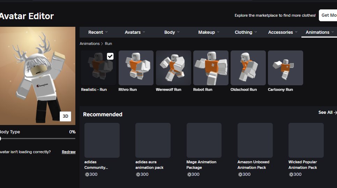Viewport: 337px width, 188px height.
Task: Choose the Rthro Run animation icon
Action: pos(136,68)
